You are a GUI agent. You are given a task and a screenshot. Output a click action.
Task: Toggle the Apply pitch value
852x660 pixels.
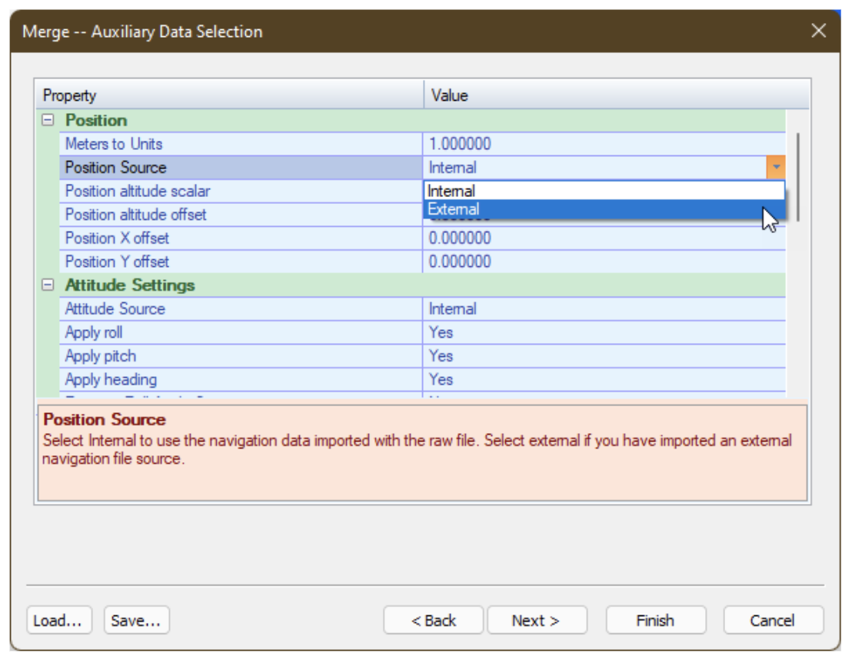[x=604, y=356]
